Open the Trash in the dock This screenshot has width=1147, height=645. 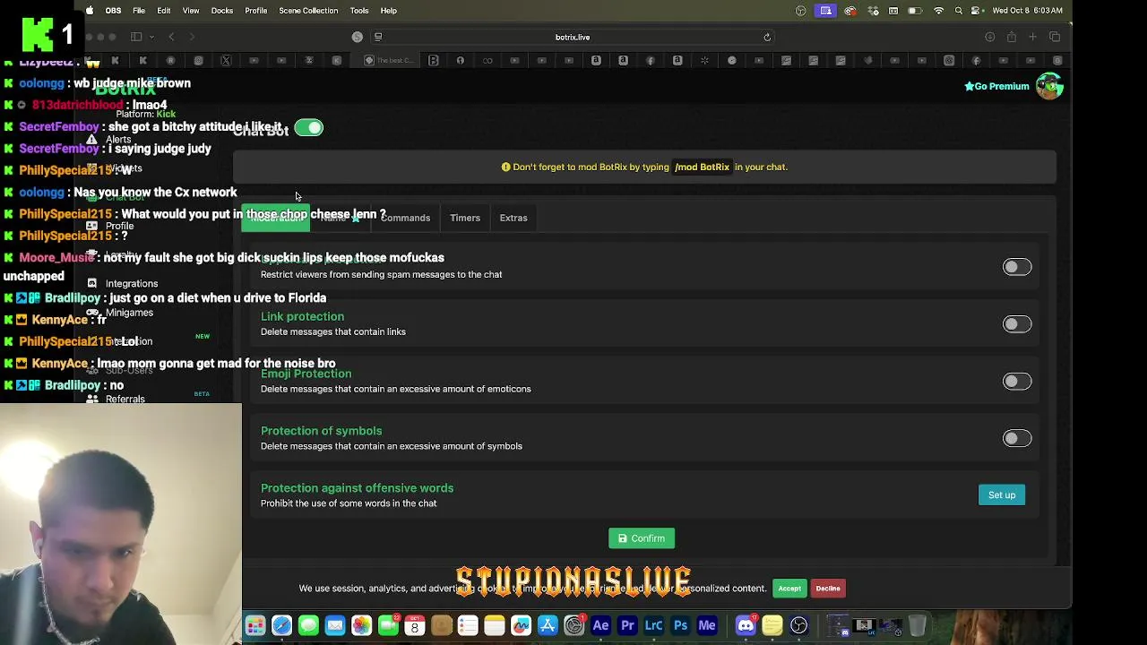[x=918, y=625]
